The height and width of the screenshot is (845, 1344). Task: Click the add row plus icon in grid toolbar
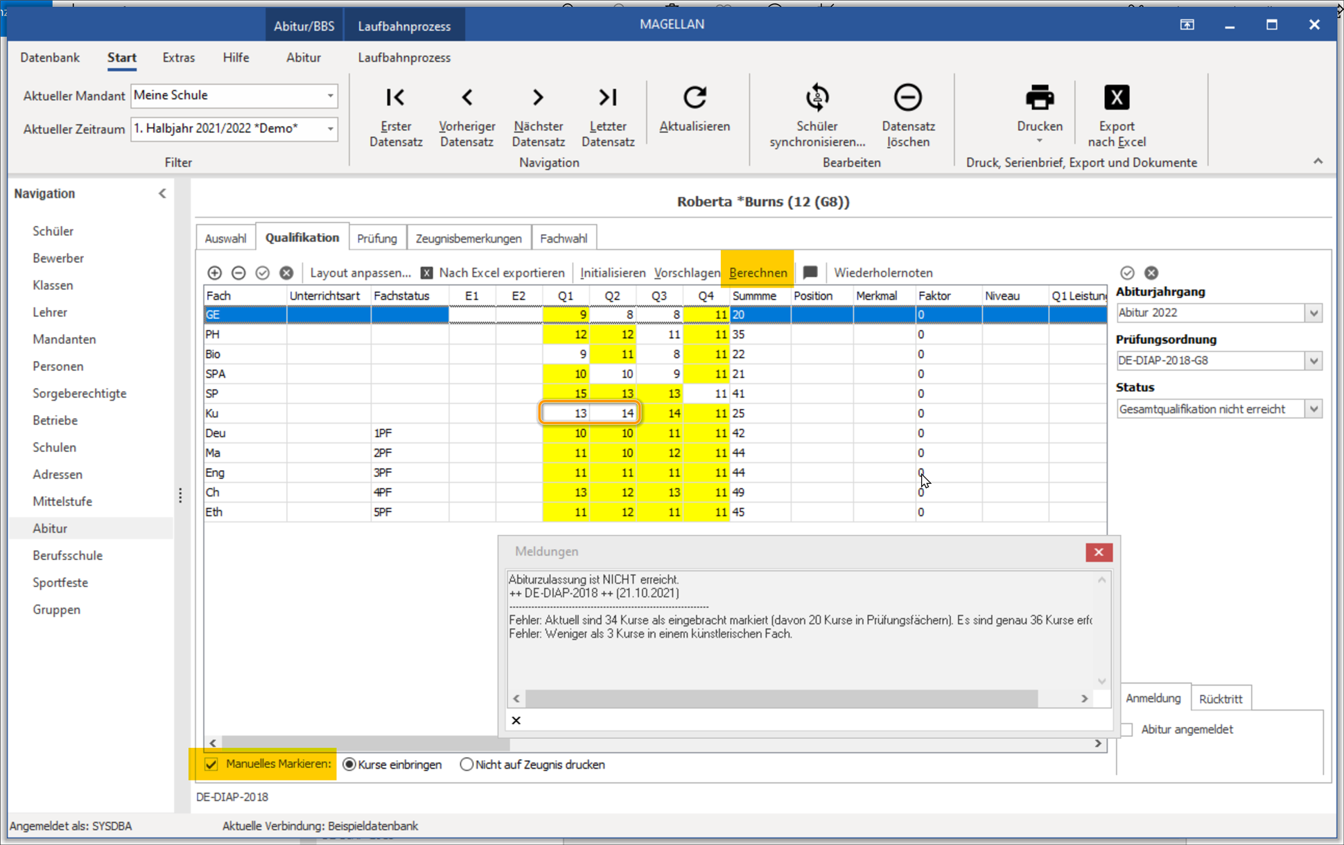pos(214,272)
